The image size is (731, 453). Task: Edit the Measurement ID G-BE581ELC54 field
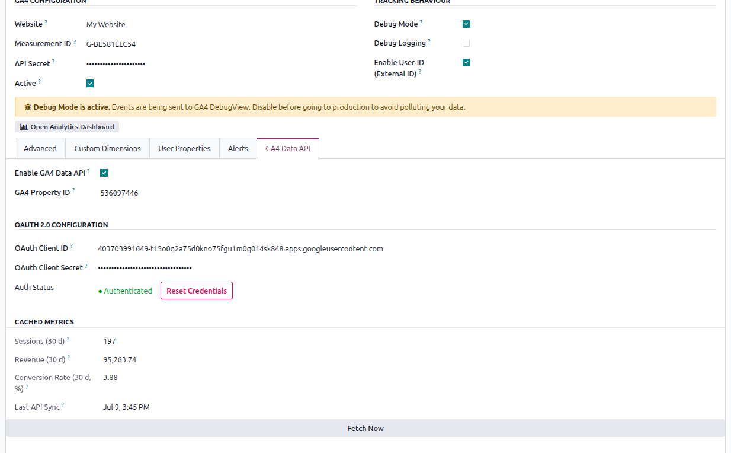tap(111, 44)
